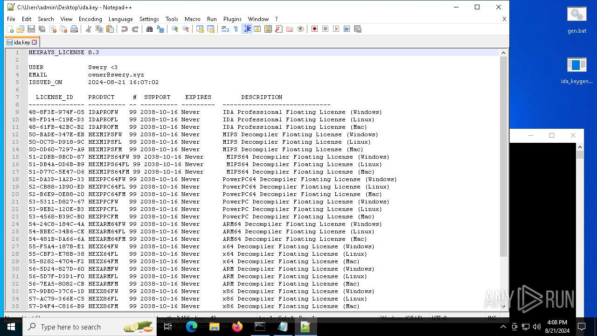Image resolution: width=597 pixels, height=336 pixels.
Task: Open Find with the binoculars icon
Action: (150, 29)
